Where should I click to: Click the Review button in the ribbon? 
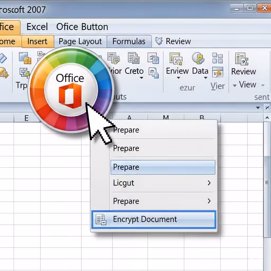pyautogui.click(x=243, y=71)
